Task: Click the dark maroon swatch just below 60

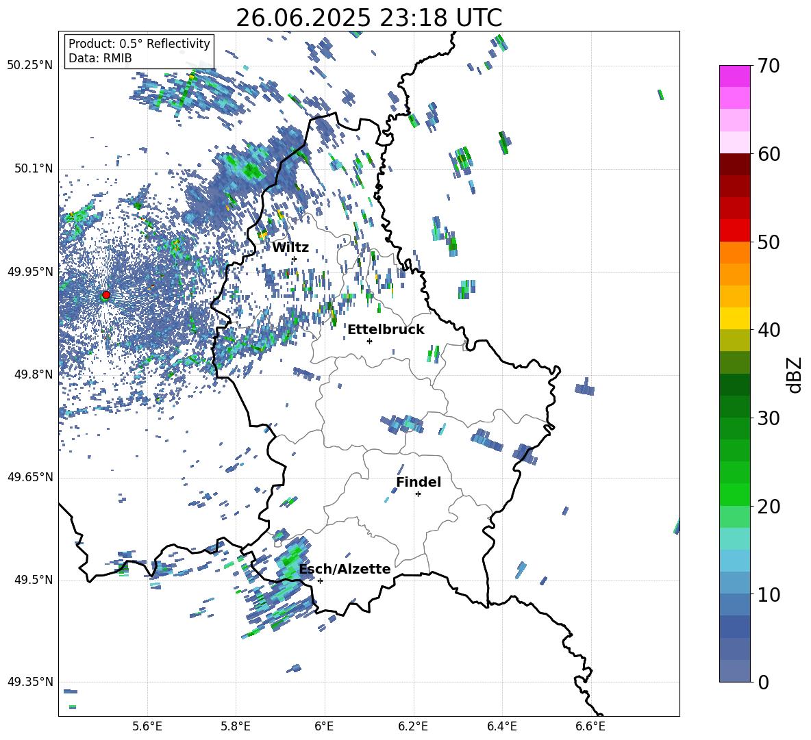Action: coord(734,164)
